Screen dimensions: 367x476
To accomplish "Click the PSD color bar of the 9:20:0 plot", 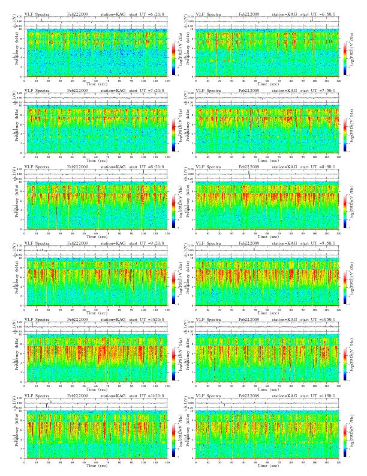I will [x=174, y=288].
